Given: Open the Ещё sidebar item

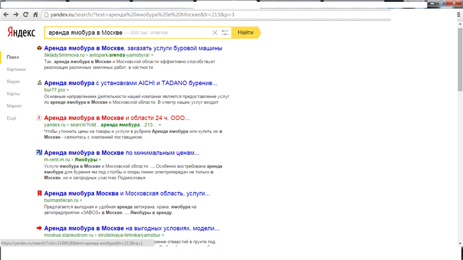Looking at the screenshot, I should 11,118.
